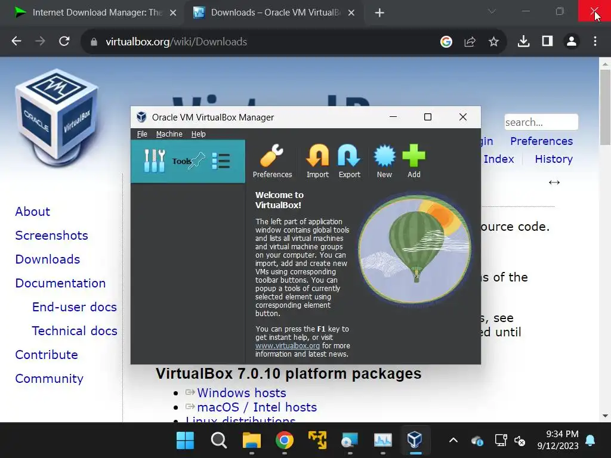
Task: Download macOS / Intel hosts package
Action: click(x=257, y=407)
